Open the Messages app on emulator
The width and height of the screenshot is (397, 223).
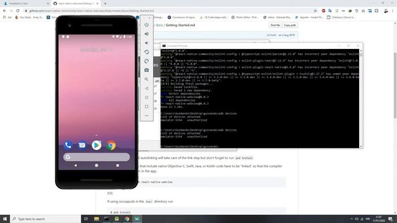pos(82,145)
